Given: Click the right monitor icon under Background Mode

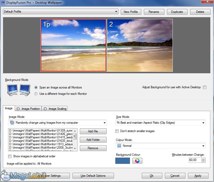Looking at the screenshot, I should coord(25,90).
